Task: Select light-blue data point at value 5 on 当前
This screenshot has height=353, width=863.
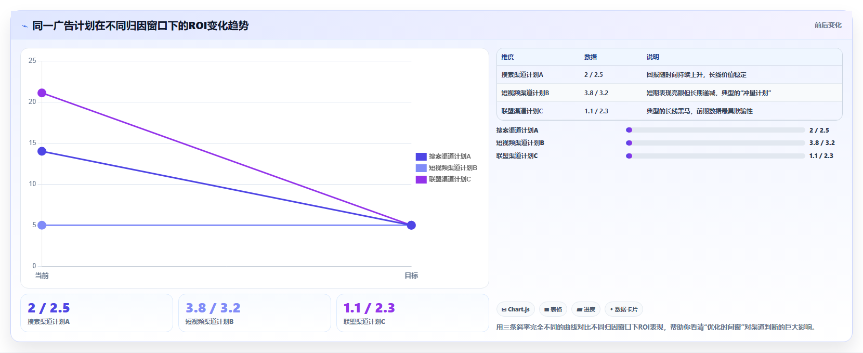Action: point(42,225)
